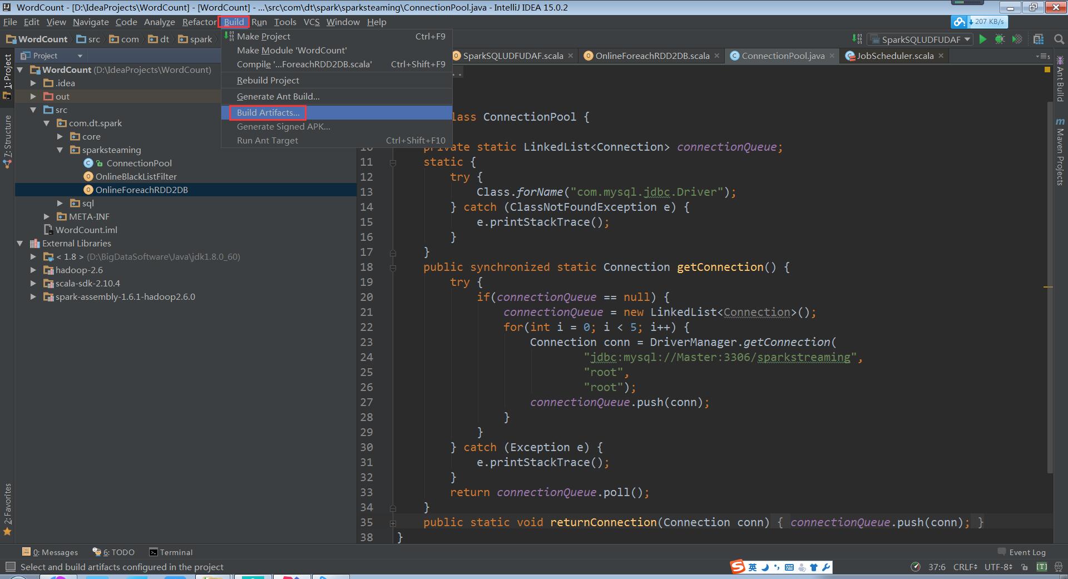Click the WordCount breadcrumb in navigation bar
Image resolution: width=1068 pixels, height=579 pixels.
37,39
